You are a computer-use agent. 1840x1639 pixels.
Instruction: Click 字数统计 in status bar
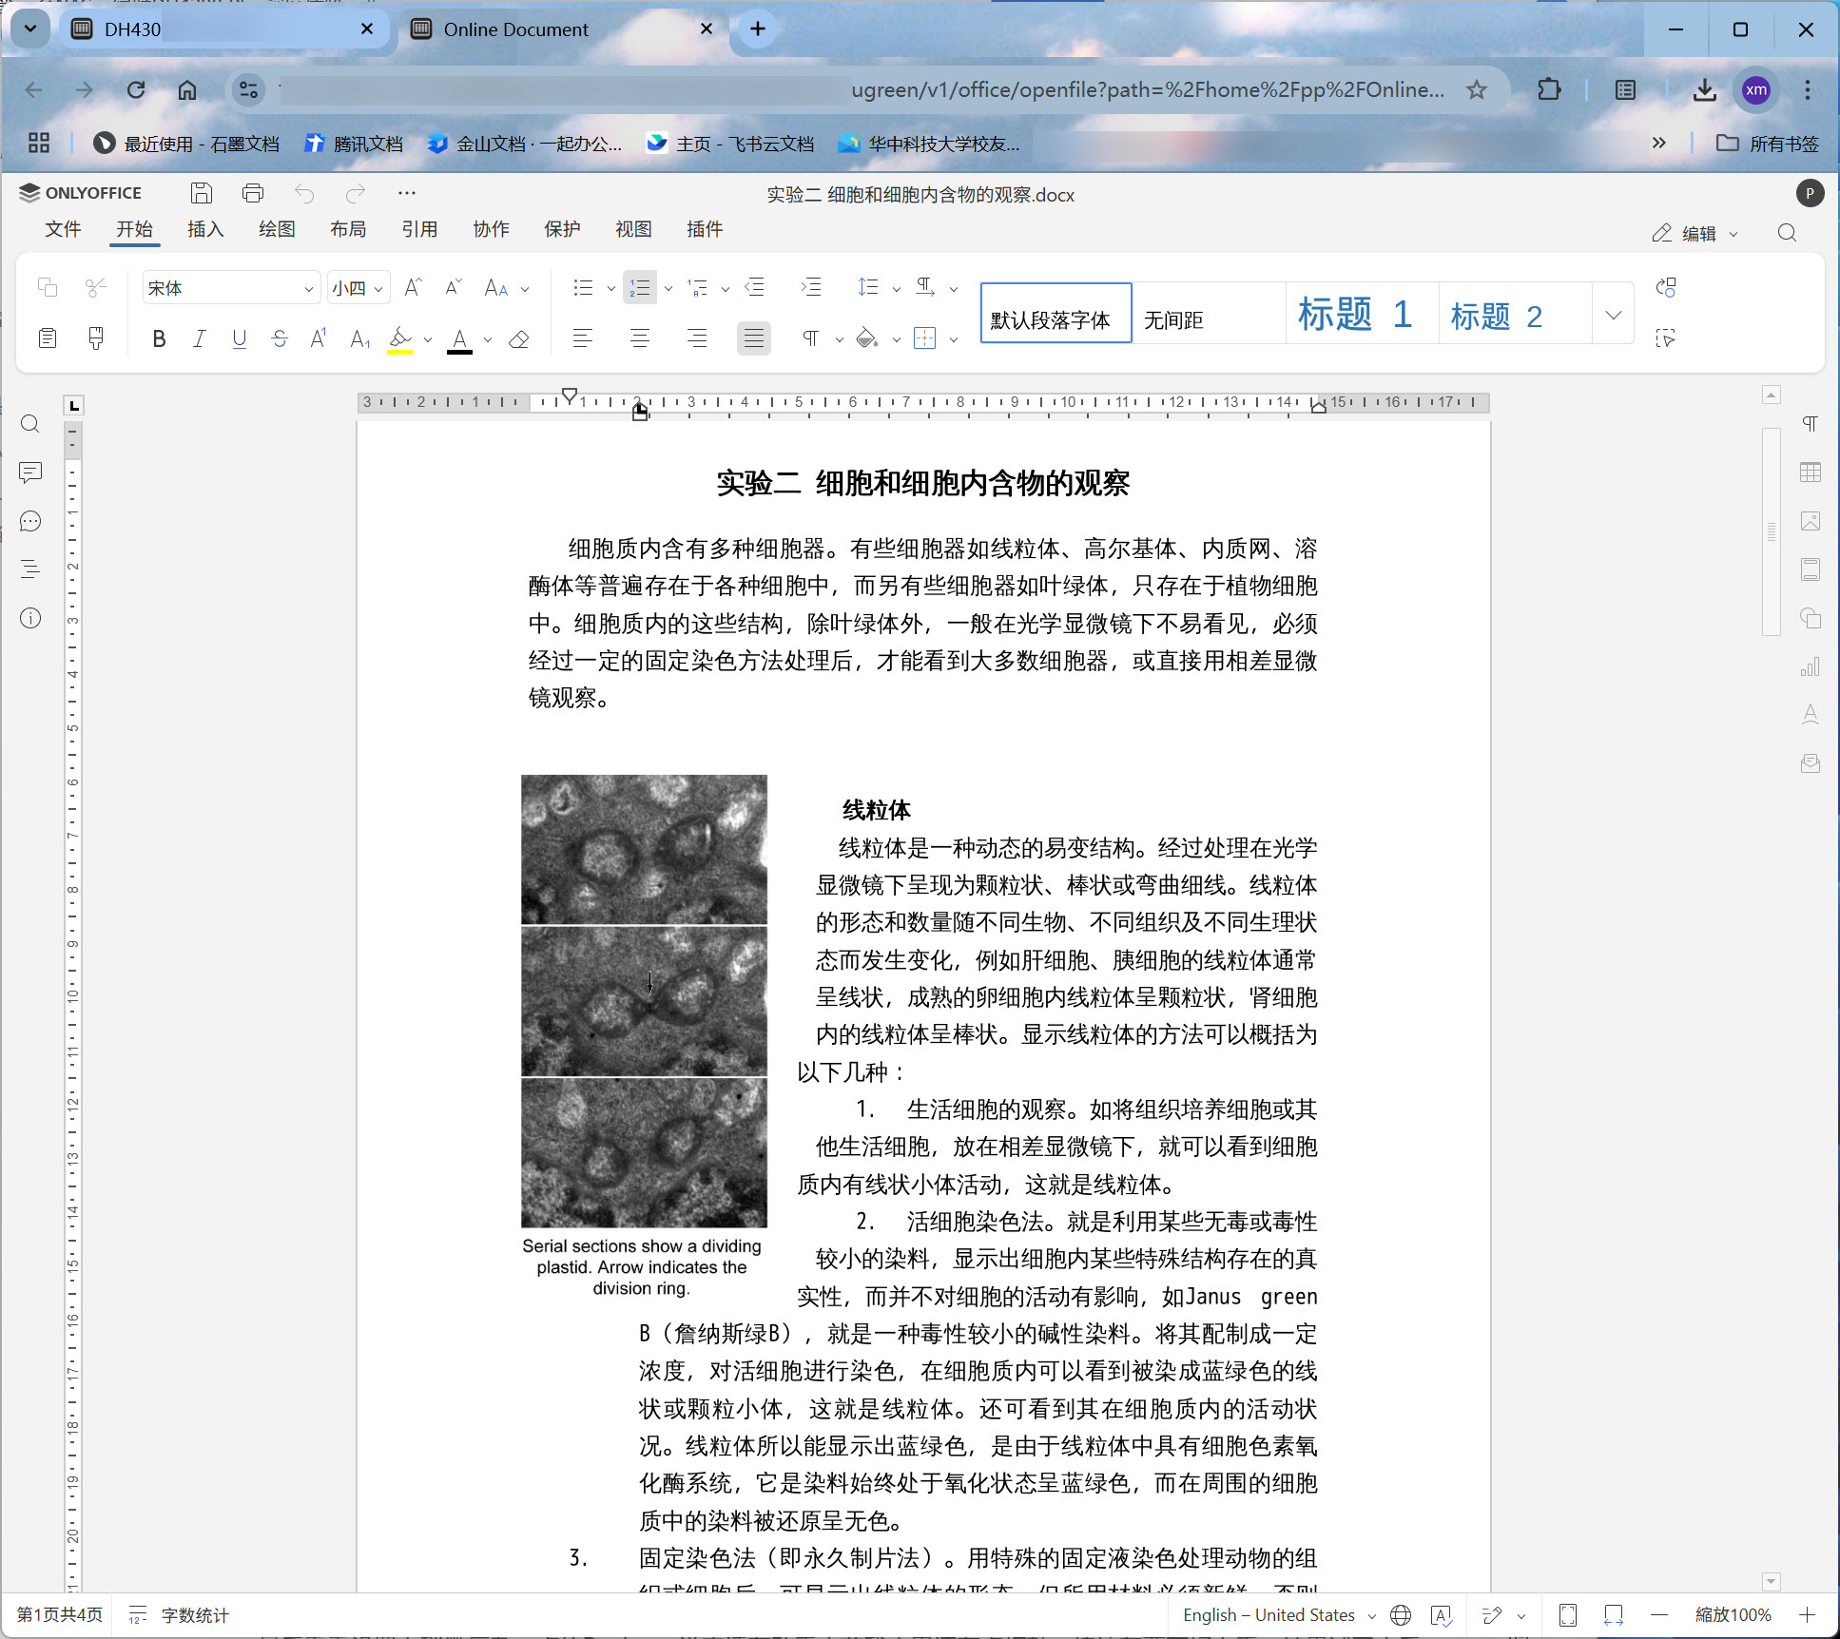[194, 1615]
